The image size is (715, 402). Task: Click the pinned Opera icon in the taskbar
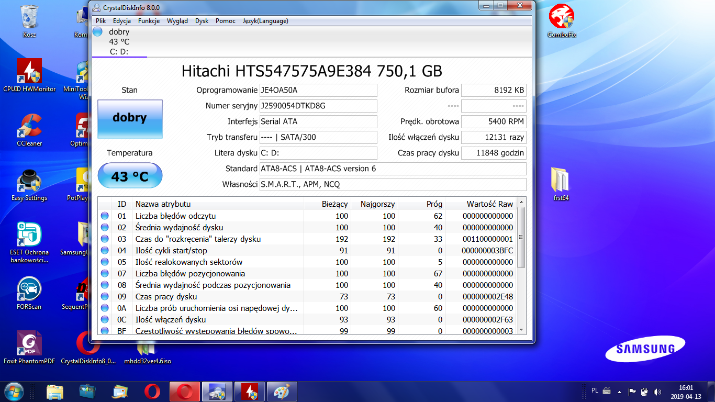[152, 392]
